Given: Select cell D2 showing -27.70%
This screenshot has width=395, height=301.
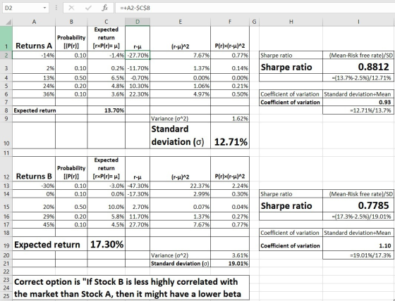Looking at the screenshot, I should point(138,56).
